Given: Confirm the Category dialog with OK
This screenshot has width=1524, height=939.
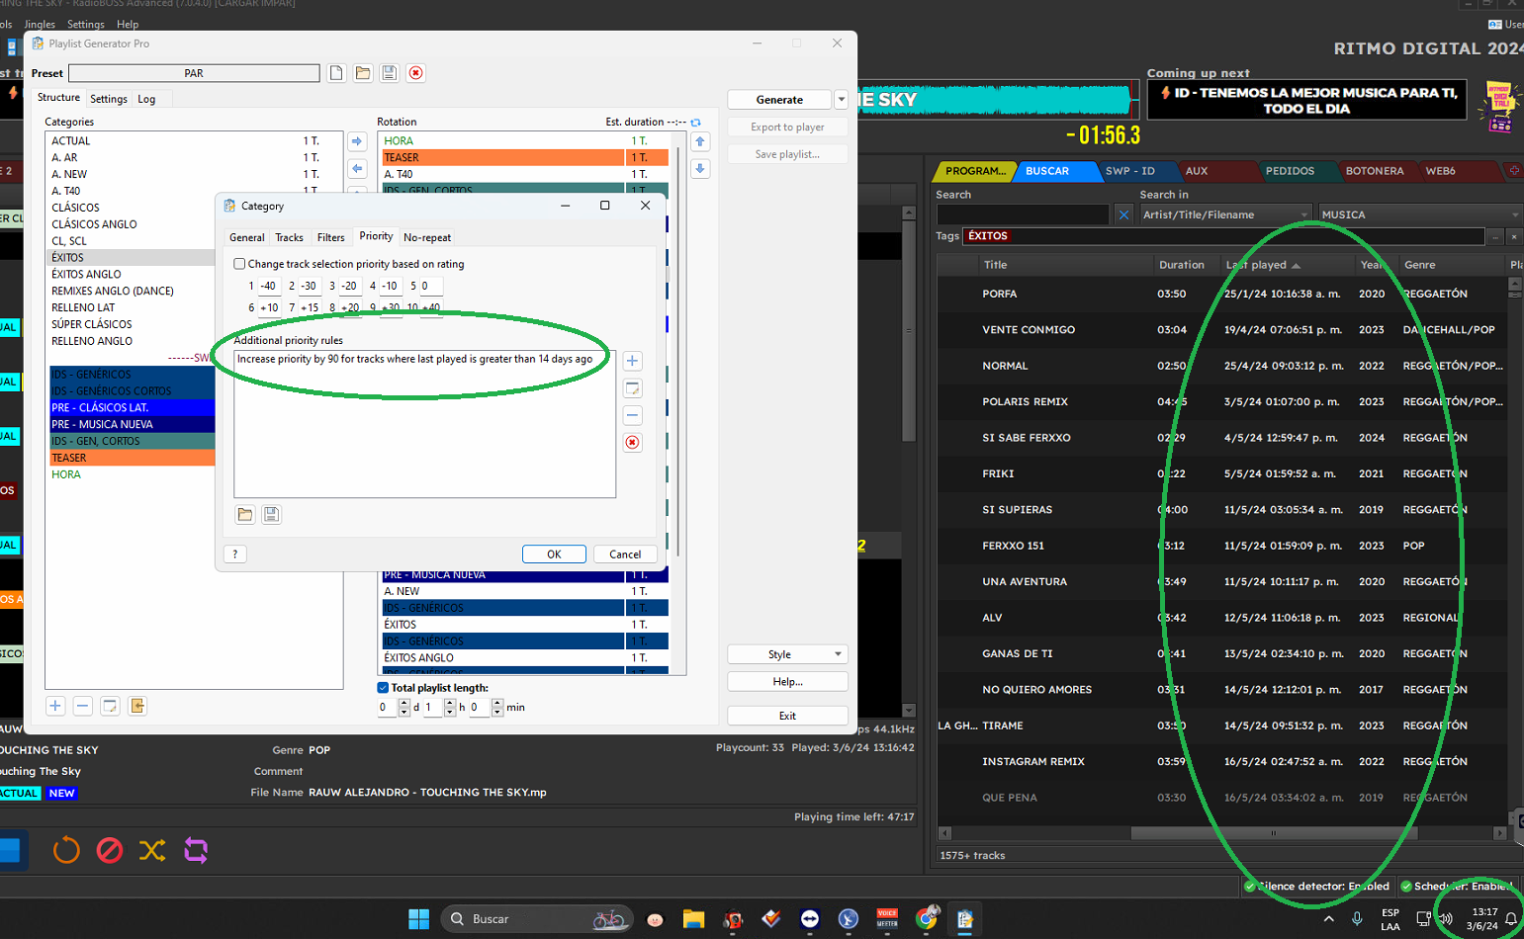Looking at the screenshot, I should coord(554,555).
